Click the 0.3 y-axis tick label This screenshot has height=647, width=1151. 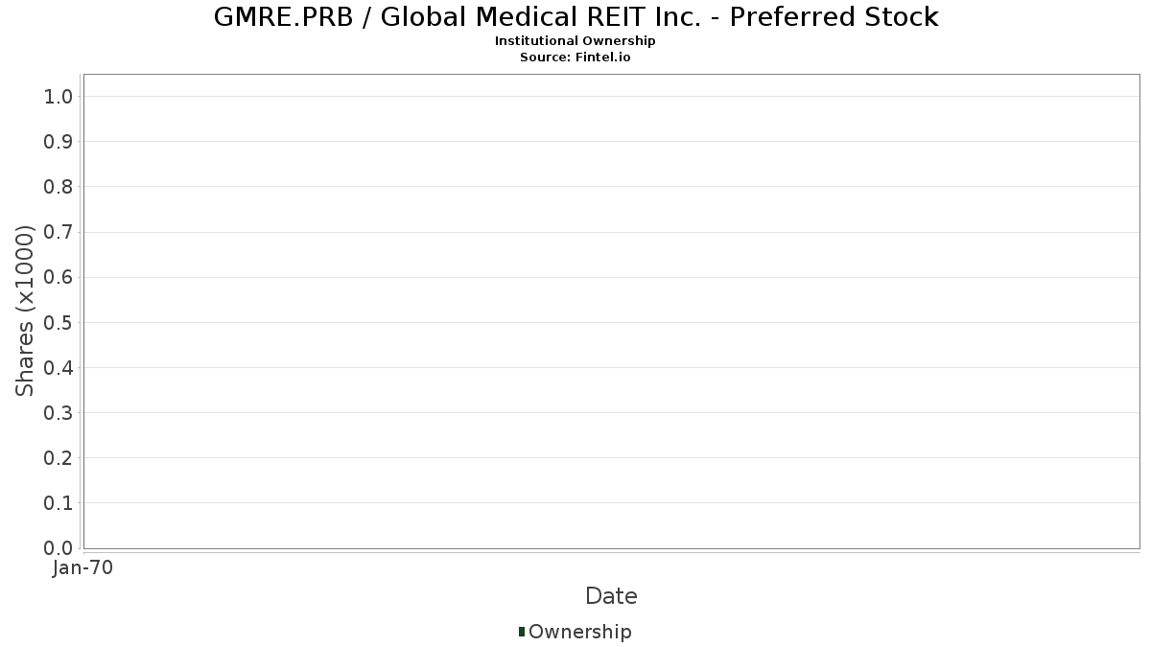[x=59, y=412]
